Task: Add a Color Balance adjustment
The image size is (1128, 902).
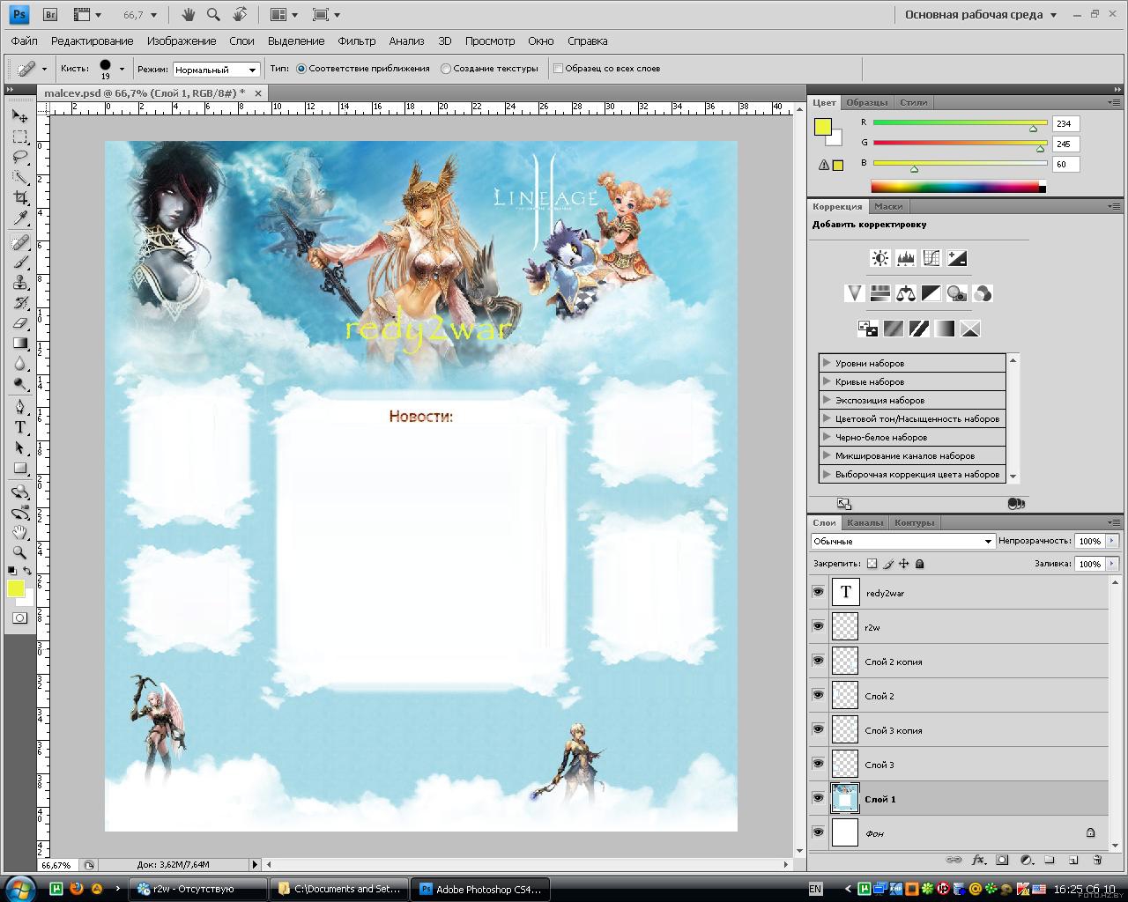Action: click(905, 293)
